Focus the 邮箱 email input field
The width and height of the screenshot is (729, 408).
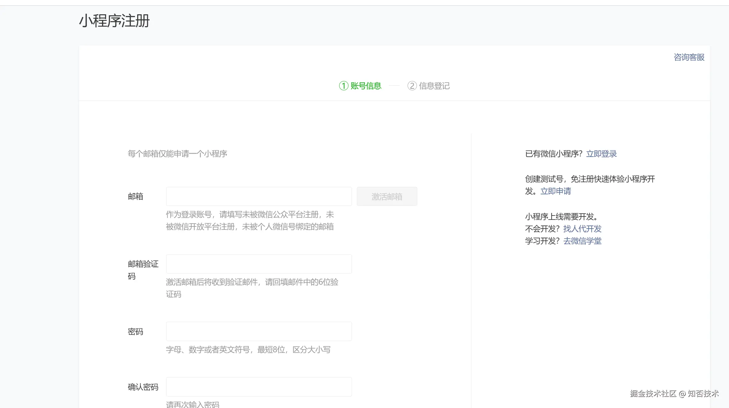pos(259,197)
